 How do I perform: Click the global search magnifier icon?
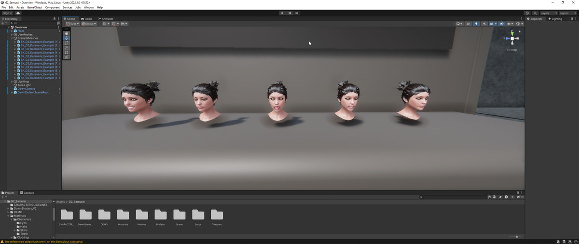536,13
